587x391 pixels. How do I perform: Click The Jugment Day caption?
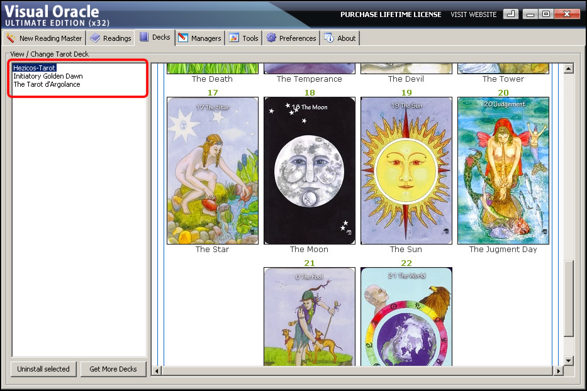pos(503,249)
